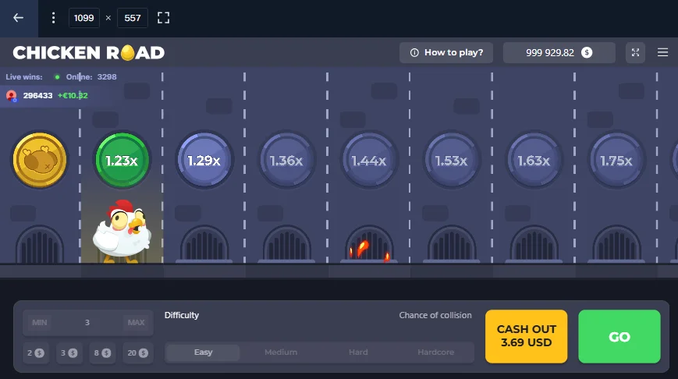Image resolution: width=678 pixels, height=379 pixels.
Task: Click the back arrow icon
Action: 18,18
